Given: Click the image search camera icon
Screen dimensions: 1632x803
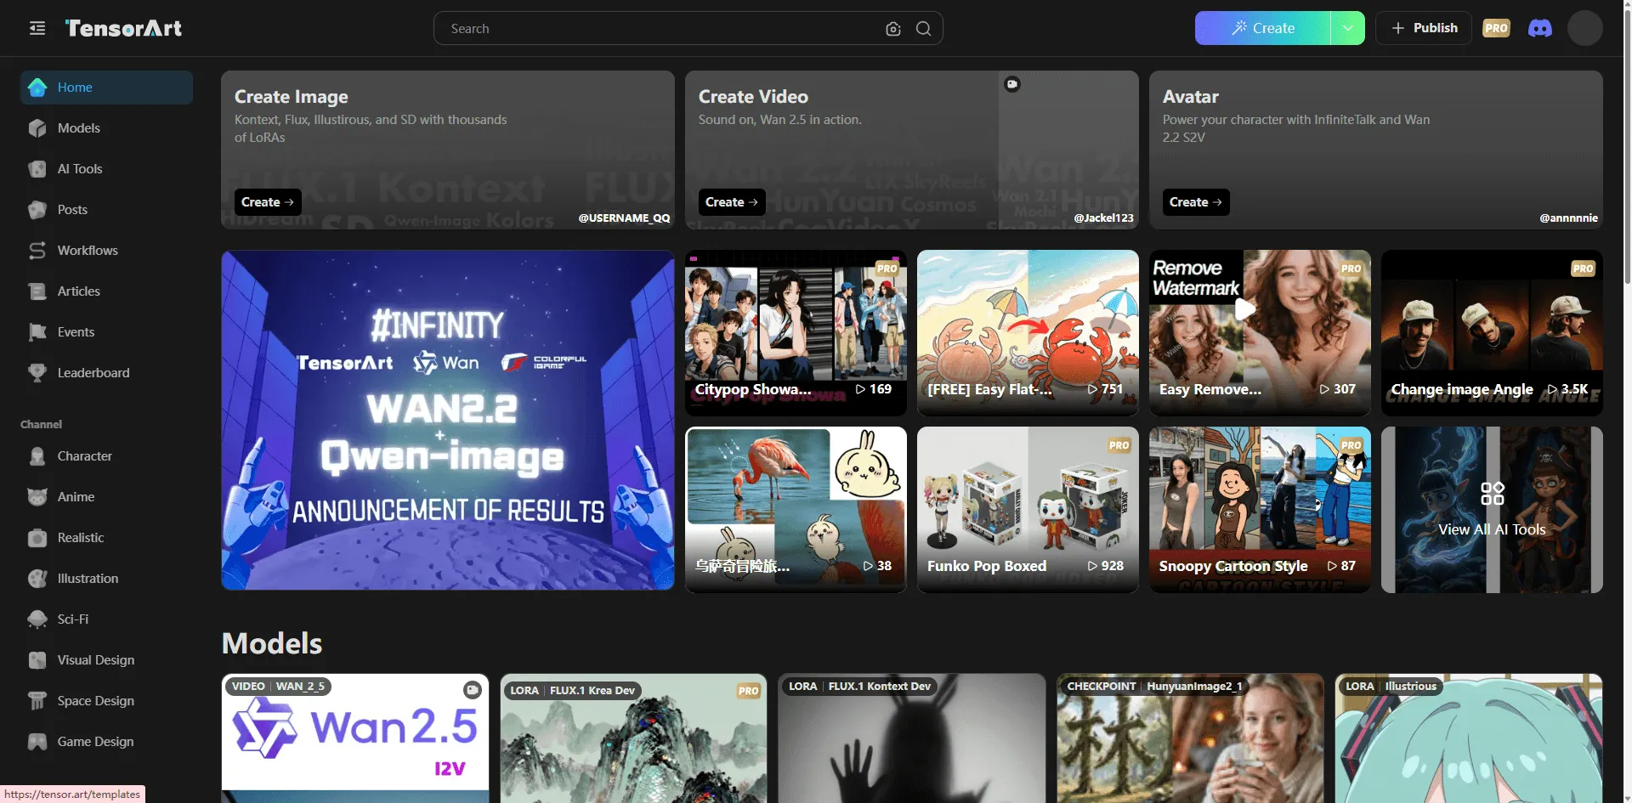Looking at the screenshot, I should pyautogui.click(x=892, y=29).
